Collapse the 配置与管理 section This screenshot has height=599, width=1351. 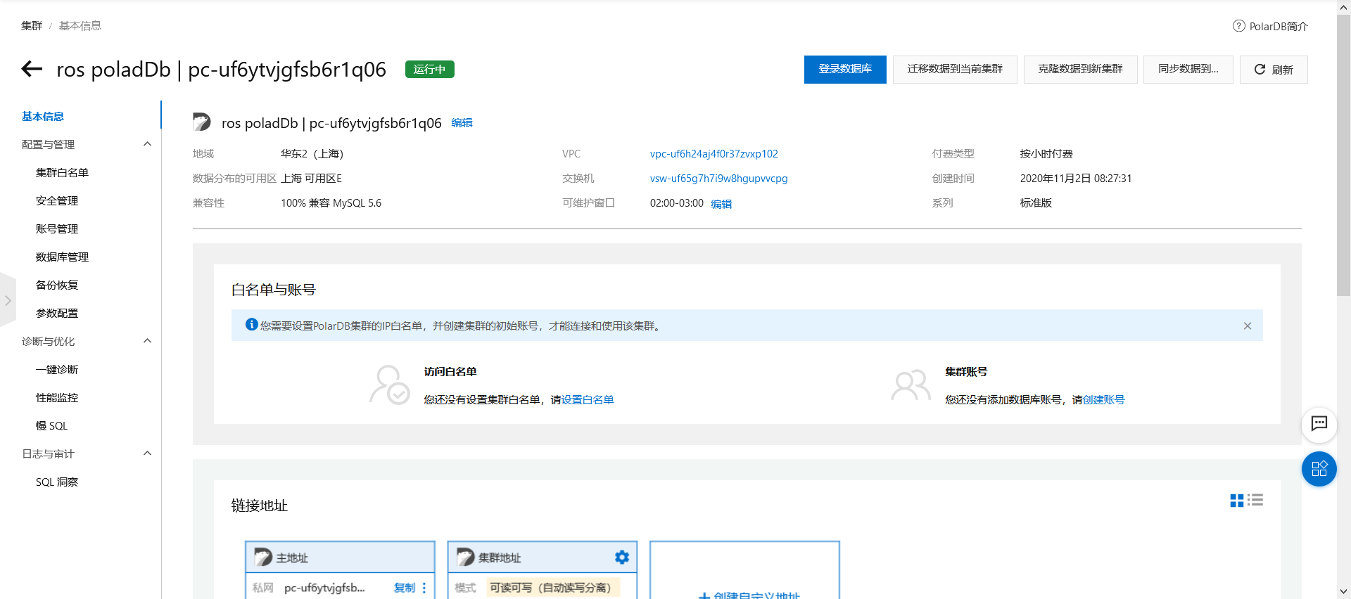tap(147, 144)
